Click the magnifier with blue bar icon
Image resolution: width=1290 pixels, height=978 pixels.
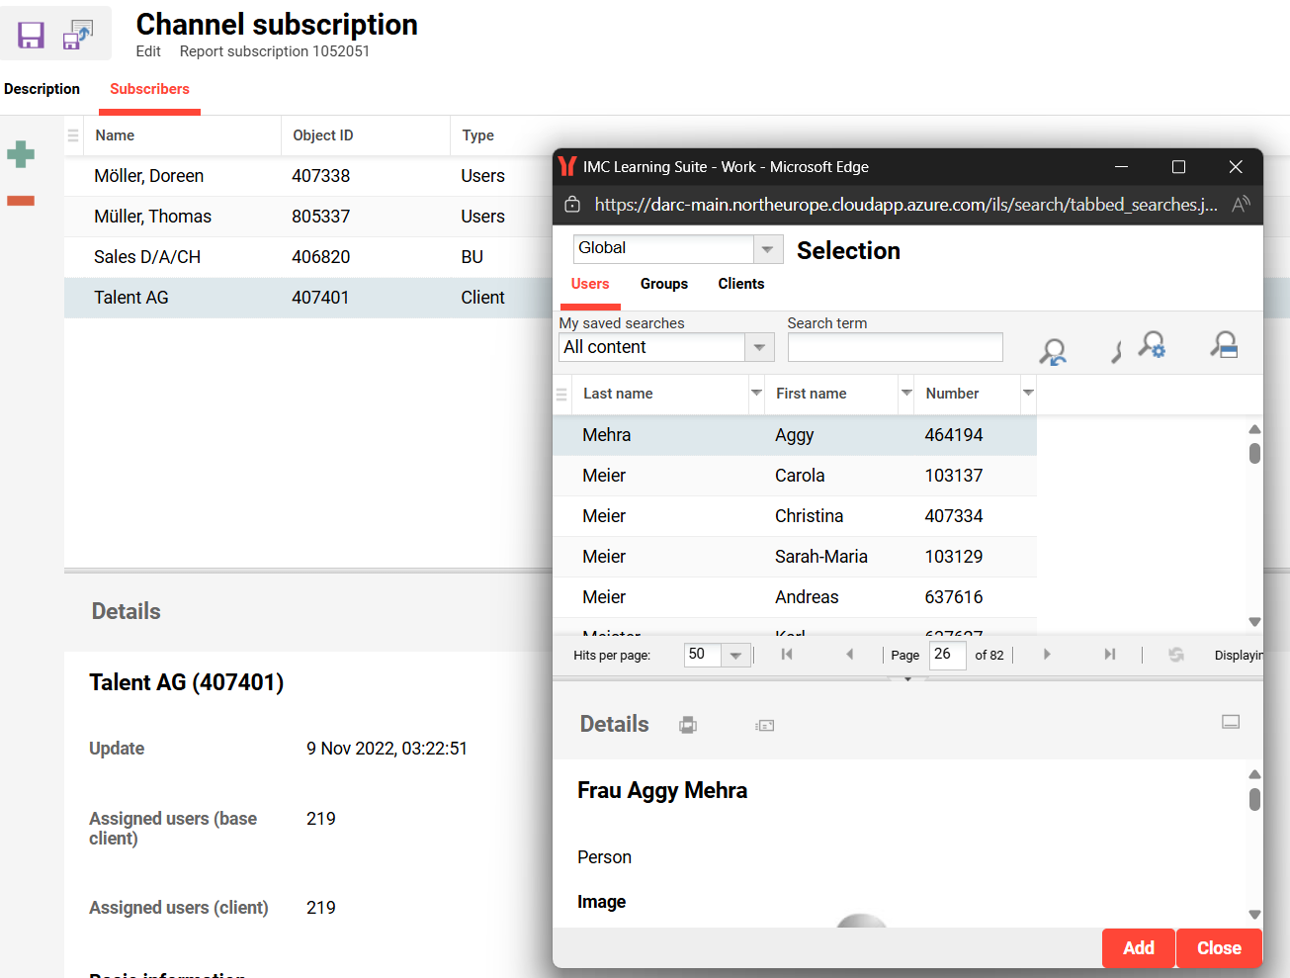tap(1224, 345)
